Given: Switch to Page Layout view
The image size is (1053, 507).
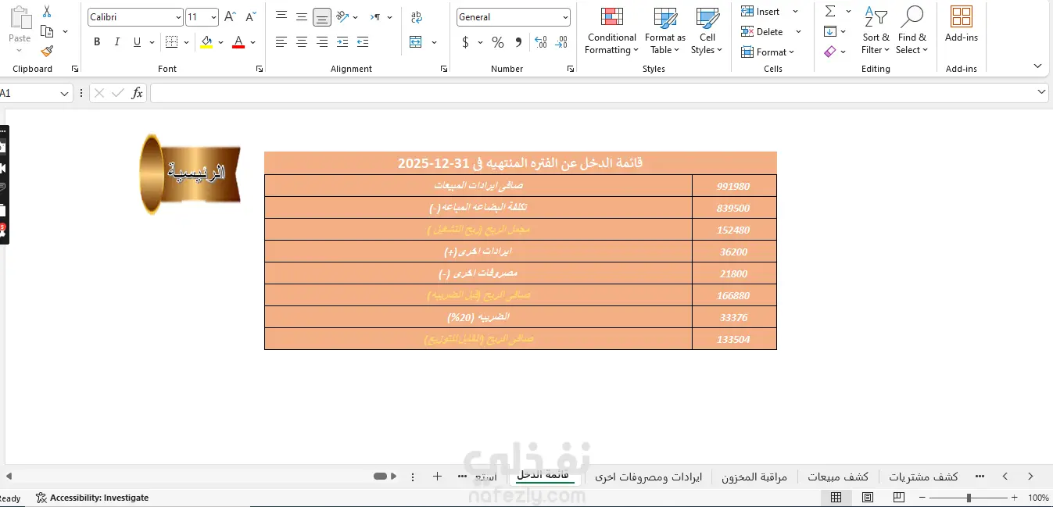Looking at the screenshot, I should pos(867,498).
